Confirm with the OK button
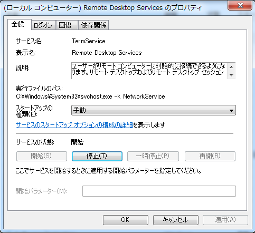The width and height of the screenshot is (255, 233). 126,220
